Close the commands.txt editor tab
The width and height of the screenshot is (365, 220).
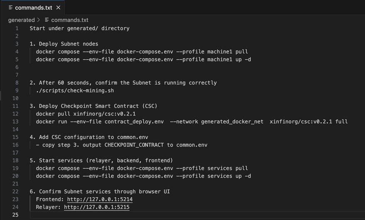pyautogui.click(x=58, y=7)
